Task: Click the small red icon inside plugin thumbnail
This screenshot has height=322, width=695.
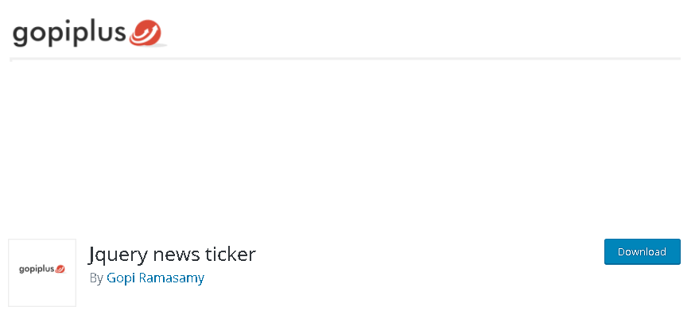Action: click(60, 269)
